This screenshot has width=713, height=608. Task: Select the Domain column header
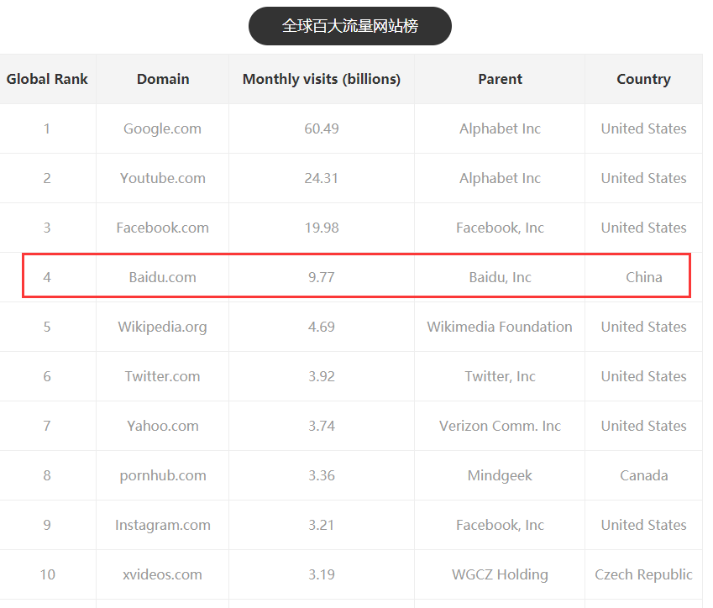[163, 79]
